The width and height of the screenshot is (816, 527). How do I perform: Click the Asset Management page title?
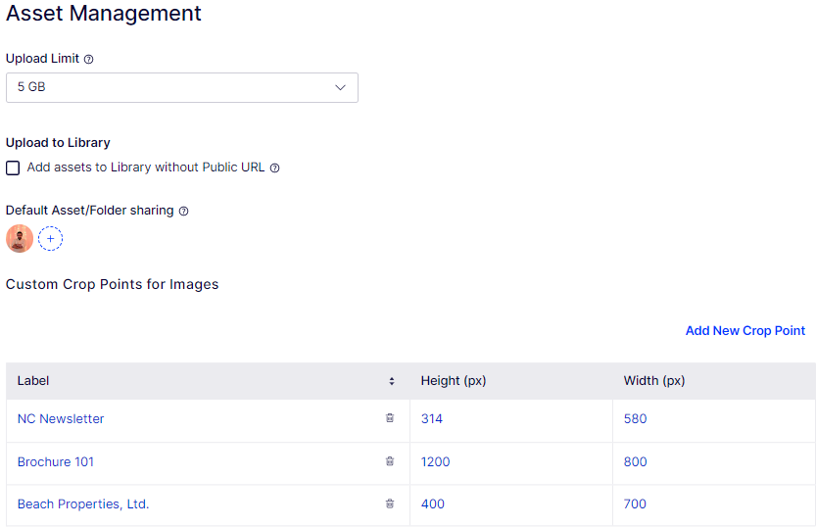click(x=104, y=13)
